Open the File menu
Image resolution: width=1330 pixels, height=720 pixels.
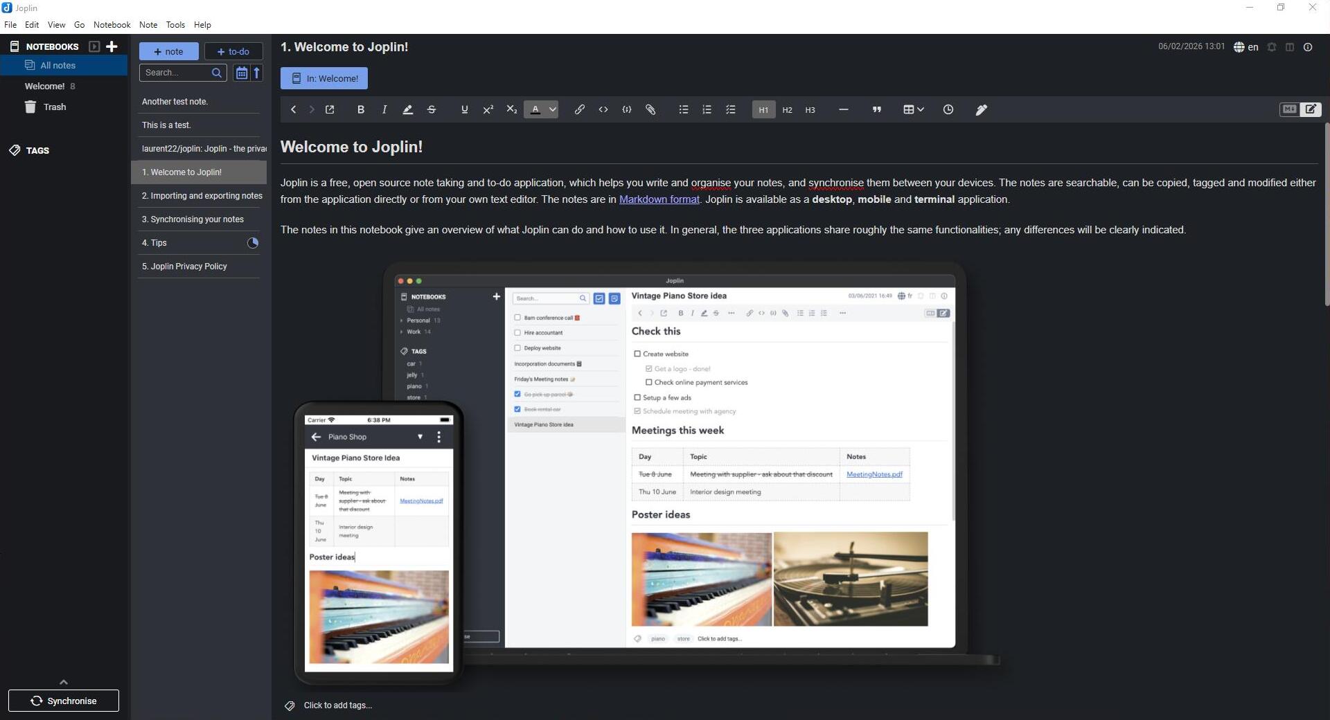(x=10, y=24)
